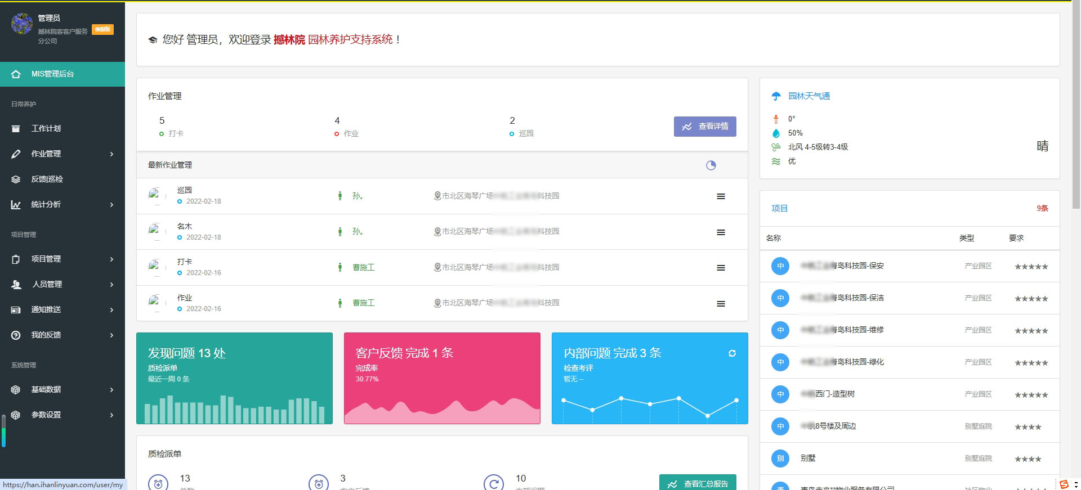
Task: Click the circular arrow icon beside 10
Action: 494,483
